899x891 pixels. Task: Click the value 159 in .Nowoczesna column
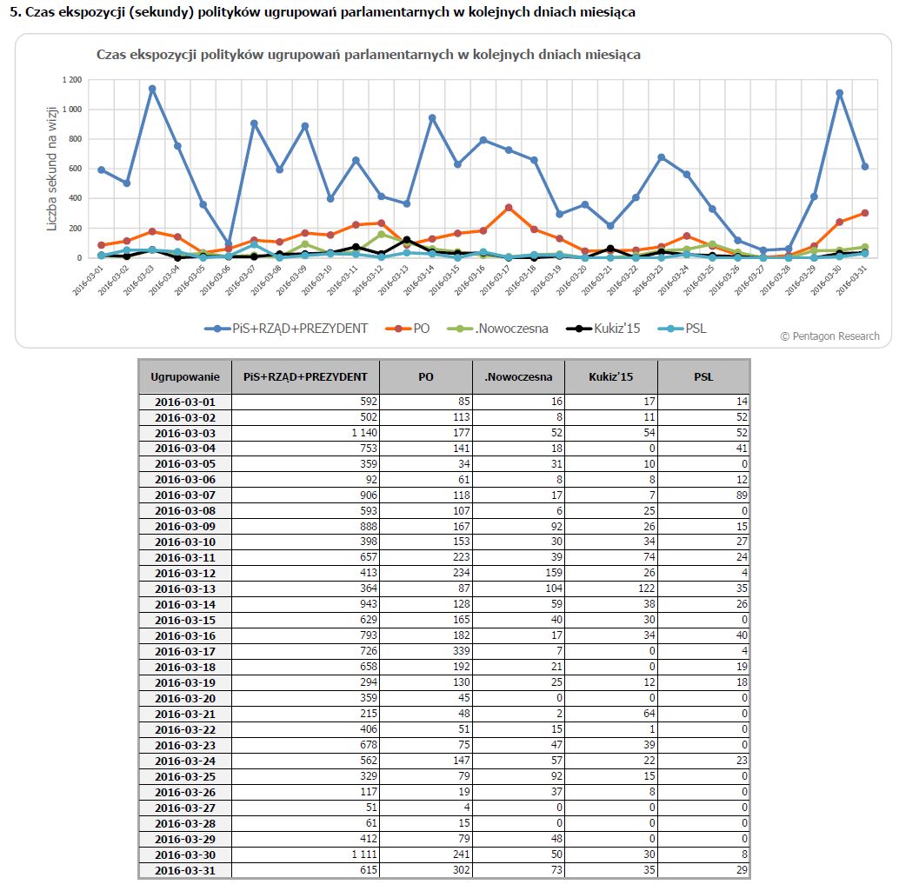click(554, 574)
